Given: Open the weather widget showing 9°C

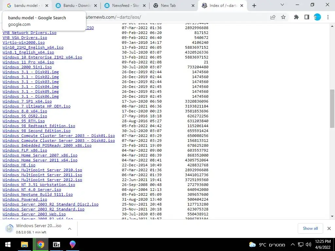Looking at the screenshot, I should [267, 244].
